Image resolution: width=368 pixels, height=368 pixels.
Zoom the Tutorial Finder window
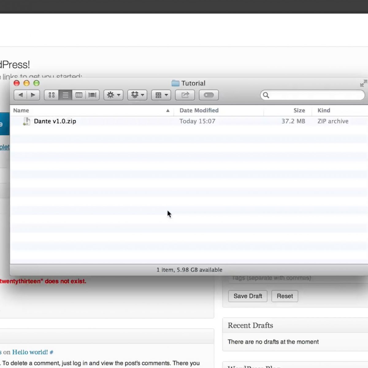[x=36, y=83]
